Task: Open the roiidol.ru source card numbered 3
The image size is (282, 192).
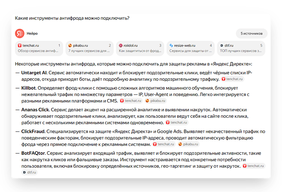Action: pyautogui.click(x=140, y=48)
